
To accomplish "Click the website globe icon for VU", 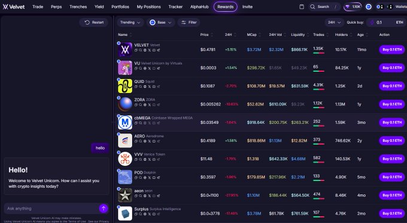I will [x=145, y=68].
